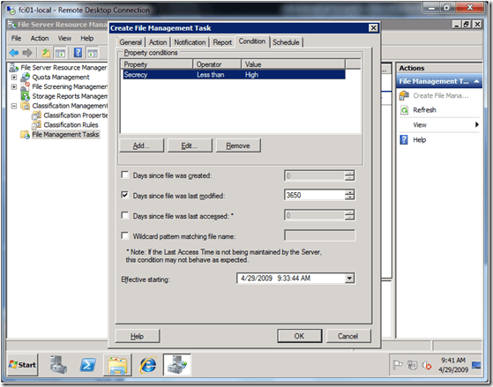
Task: Enable Wildcard pattern matching file name checkbox
Action: 125,235
